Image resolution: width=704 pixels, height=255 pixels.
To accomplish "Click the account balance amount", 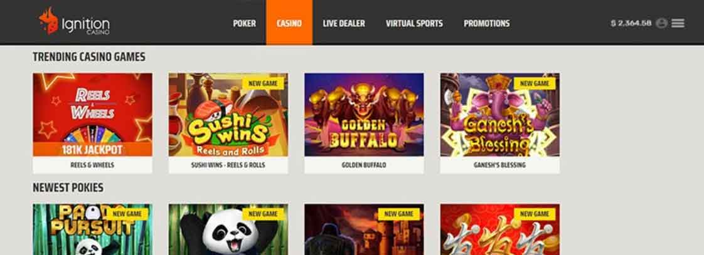I will (x=631, y=23).
